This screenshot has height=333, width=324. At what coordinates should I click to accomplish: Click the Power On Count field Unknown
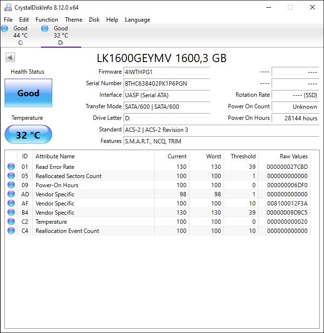click(295, 106)
